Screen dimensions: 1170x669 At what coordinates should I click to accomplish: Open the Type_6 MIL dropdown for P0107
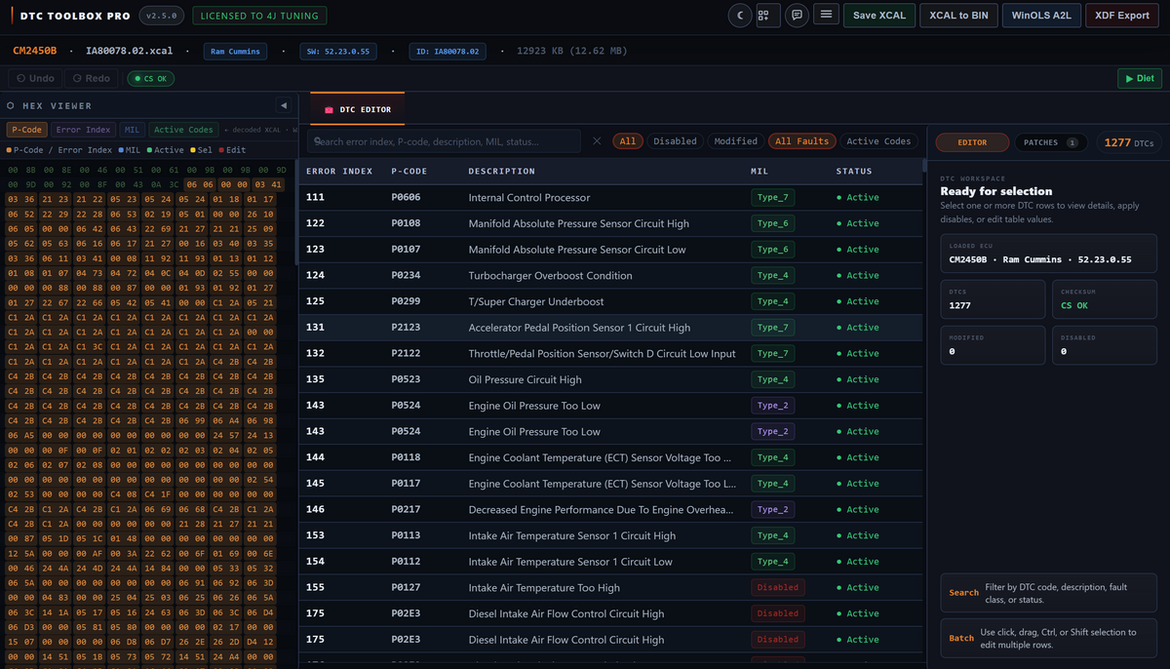[x=772, y=250]
